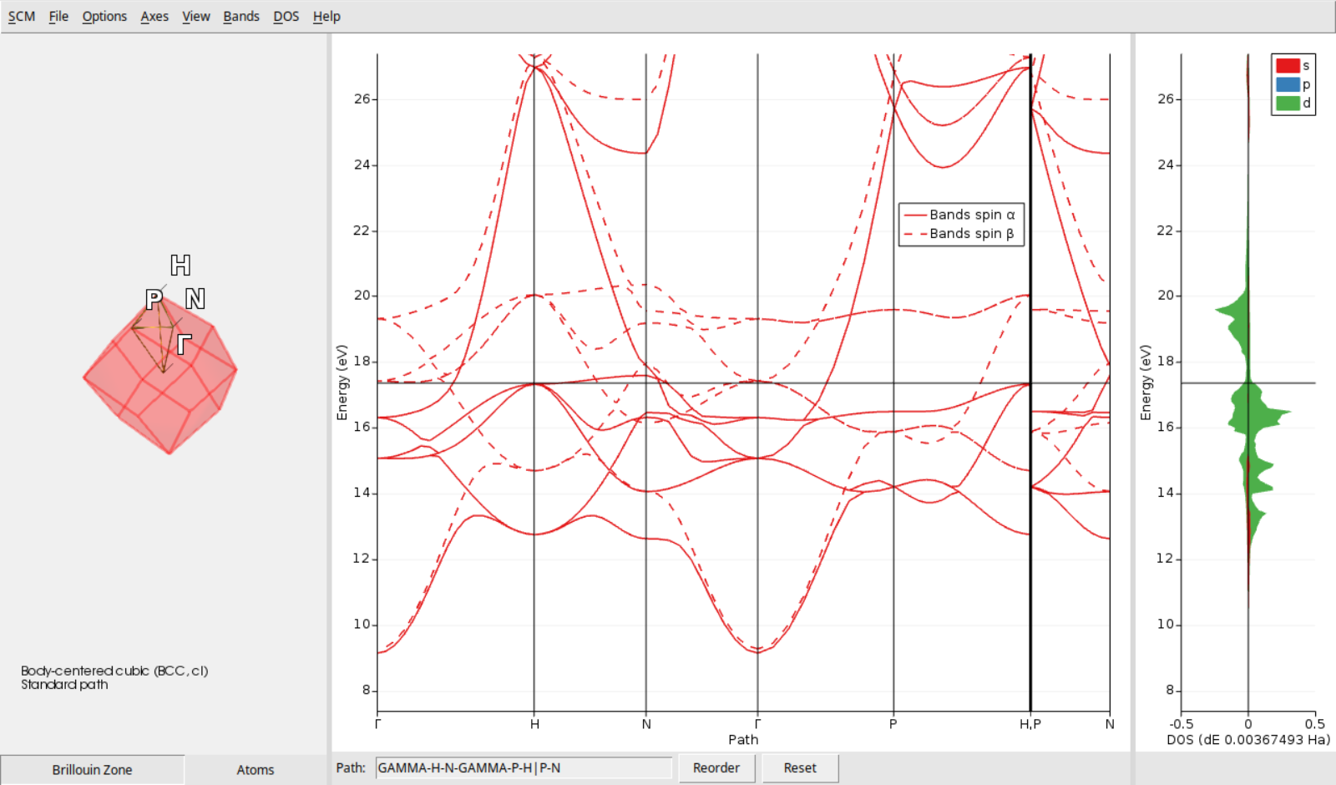Click the Reorder button
This screenshot has width=1336, height=785.
pyautogui.click(x=716, y=767)
